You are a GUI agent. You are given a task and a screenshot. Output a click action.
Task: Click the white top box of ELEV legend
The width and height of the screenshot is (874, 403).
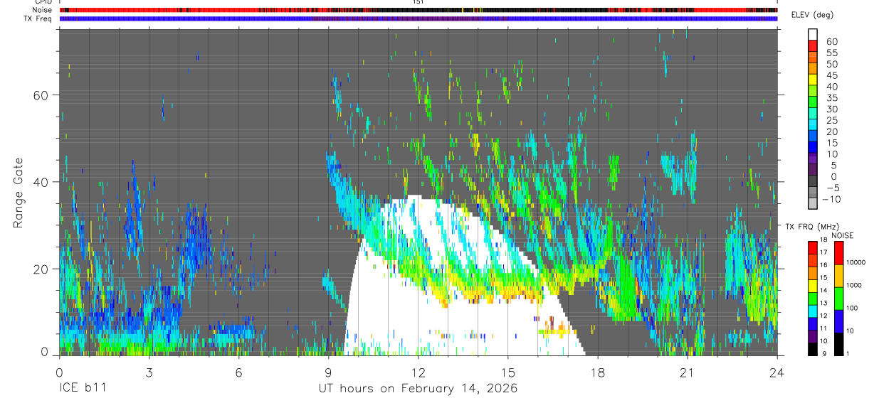813,35
